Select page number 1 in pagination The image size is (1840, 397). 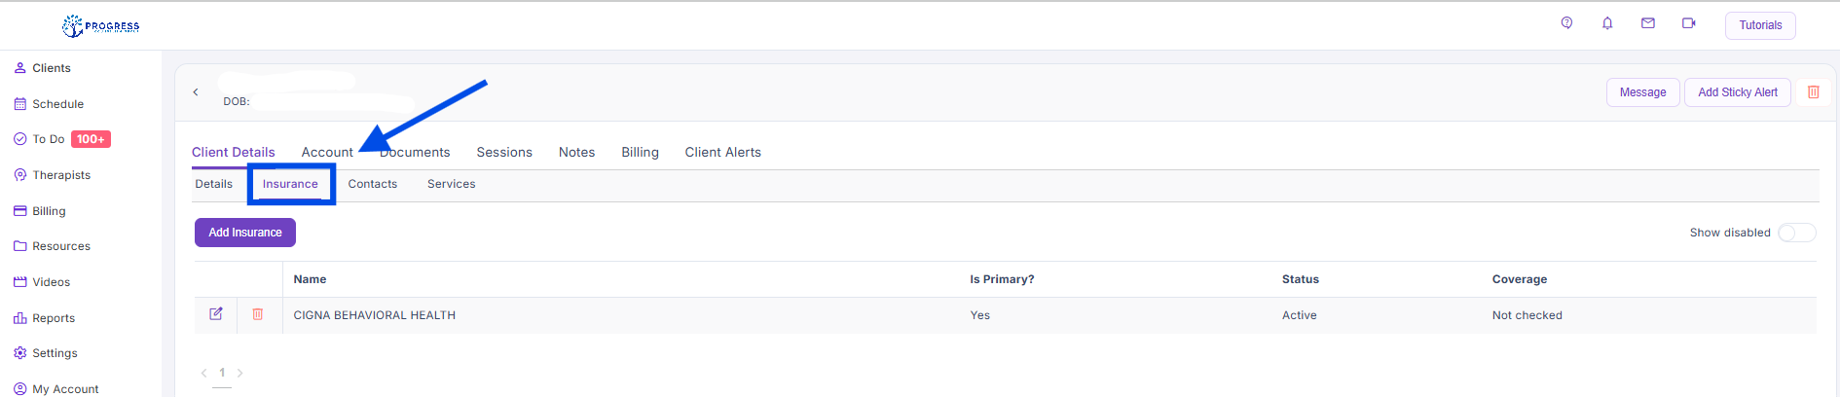222,373
